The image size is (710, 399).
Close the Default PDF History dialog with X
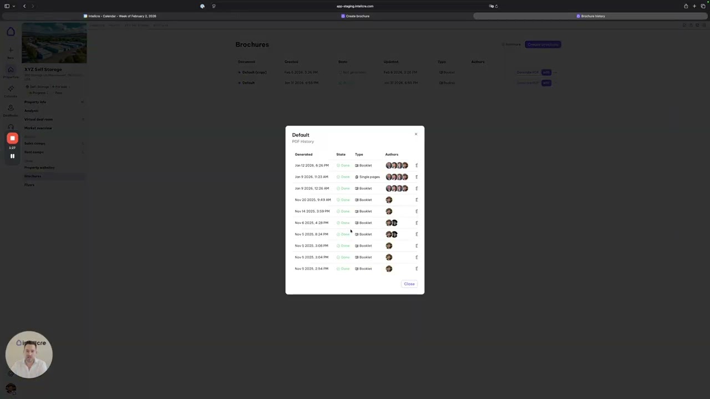[416, 134]
